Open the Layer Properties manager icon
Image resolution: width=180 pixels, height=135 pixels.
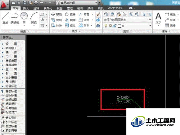click(x=106, y=14)
